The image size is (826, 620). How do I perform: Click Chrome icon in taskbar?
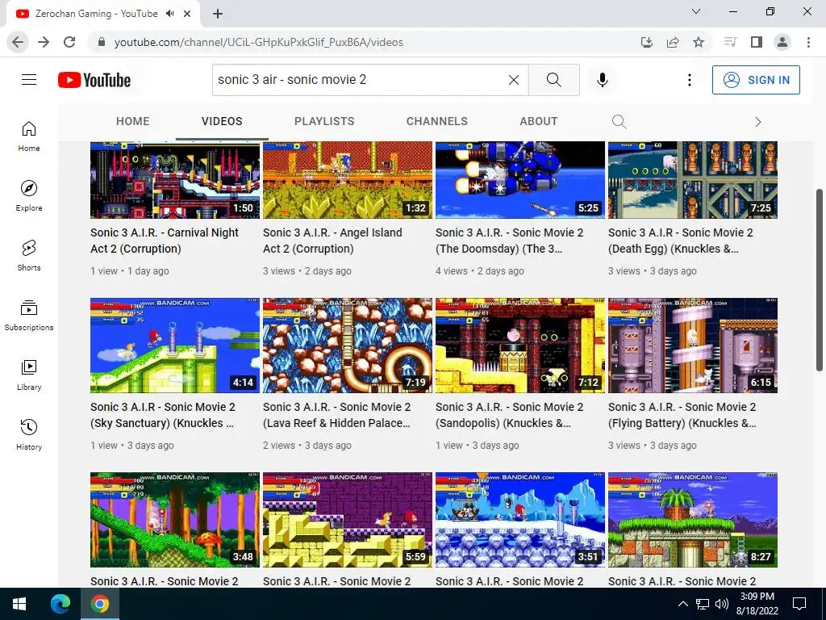tap(99, 604)
